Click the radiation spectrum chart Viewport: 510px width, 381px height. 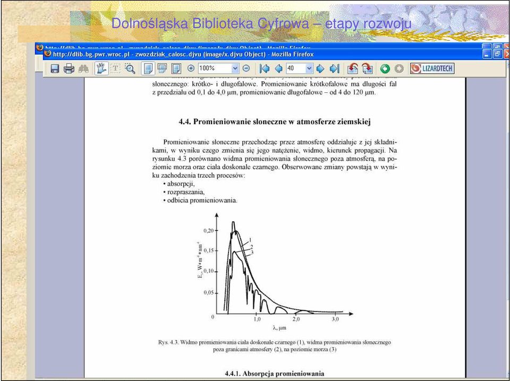point(275,271)
